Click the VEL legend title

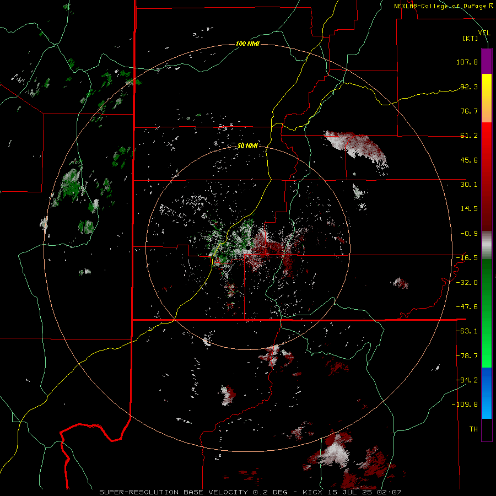(x=484, y=33)
